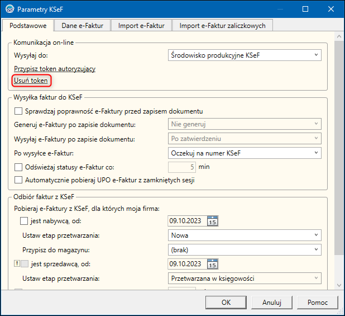Click 'Przypisz token autoryzujący' link
This screenshot has height=316, width=345.
coord(55,69)
